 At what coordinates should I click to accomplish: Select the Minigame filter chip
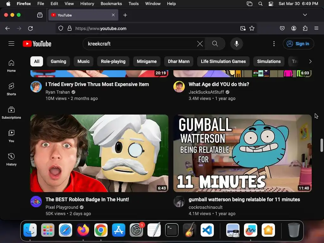[147, 61]
